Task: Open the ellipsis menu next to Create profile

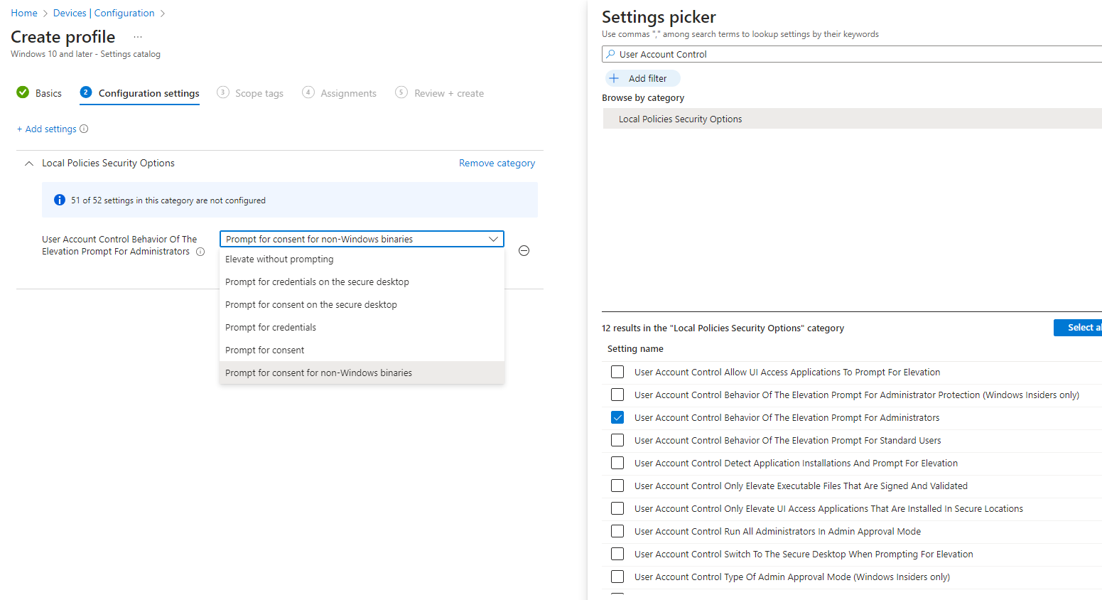Action: [138, 36]
